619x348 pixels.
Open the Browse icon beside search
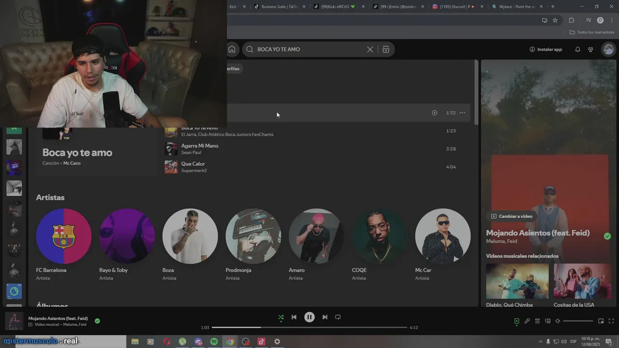coord(386,49)
